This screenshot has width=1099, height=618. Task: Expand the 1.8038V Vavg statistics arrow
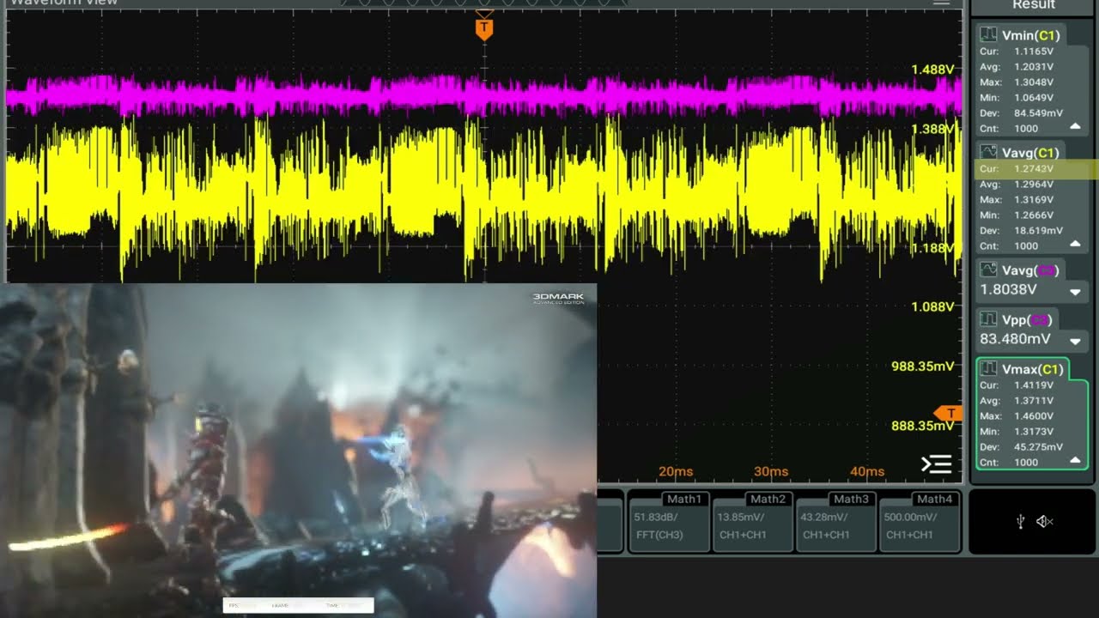pos(1075,293)
